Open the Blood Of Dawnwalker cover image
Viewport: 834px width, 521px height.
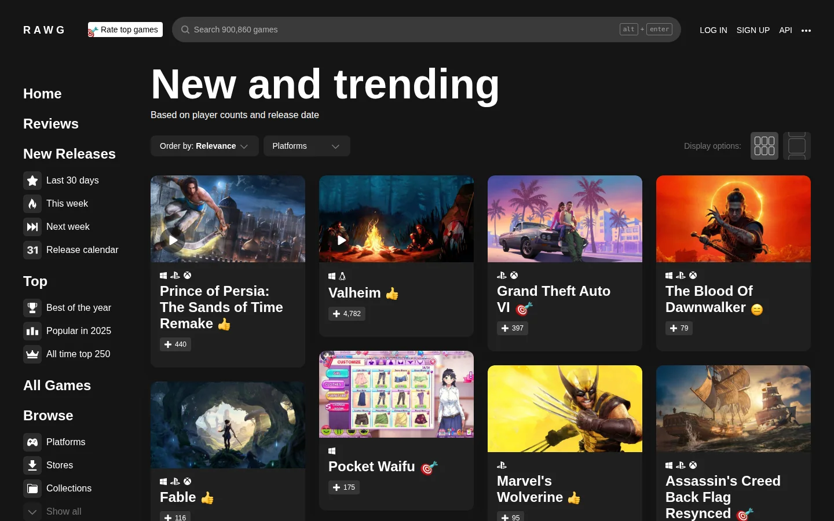733,219
